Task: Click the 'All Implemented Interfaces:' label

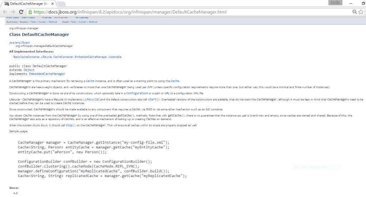Action: pyautogui.click(x=31, y=51)
